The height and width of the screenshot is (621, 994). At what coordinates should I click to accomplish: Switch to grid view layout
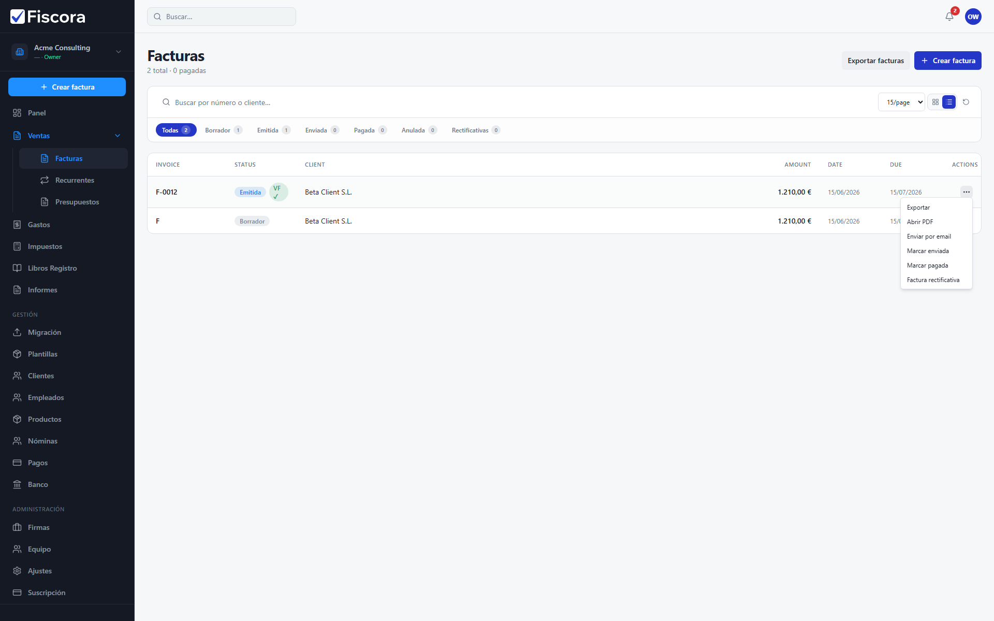[935, 102]
